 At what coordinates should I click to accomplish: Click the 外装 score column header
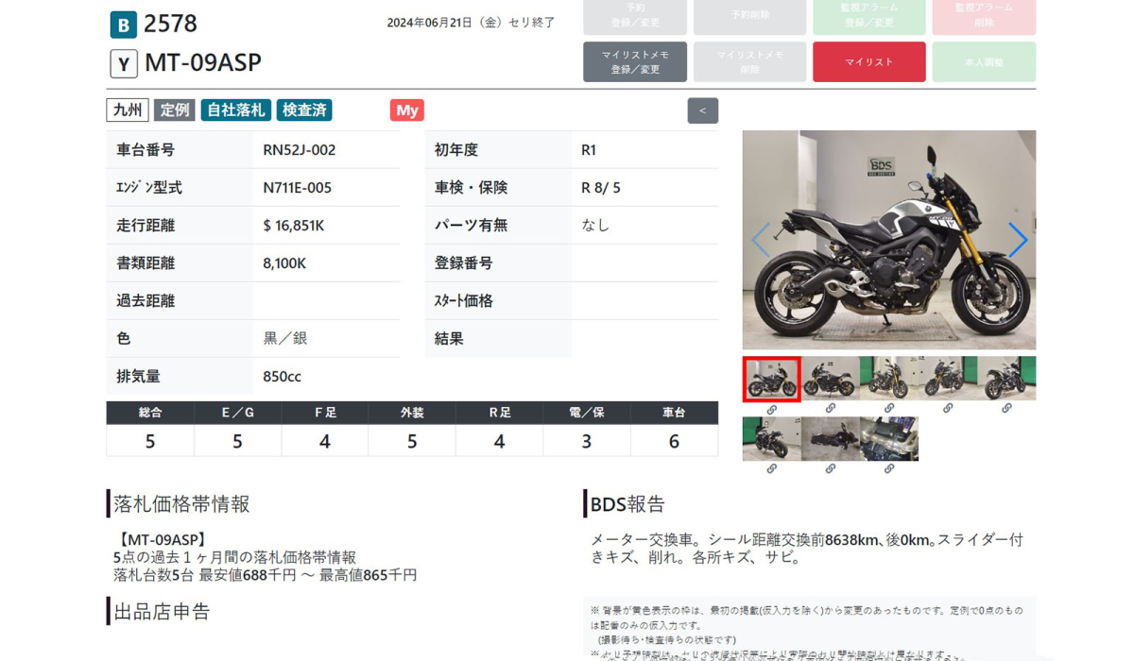pos(412,413)
